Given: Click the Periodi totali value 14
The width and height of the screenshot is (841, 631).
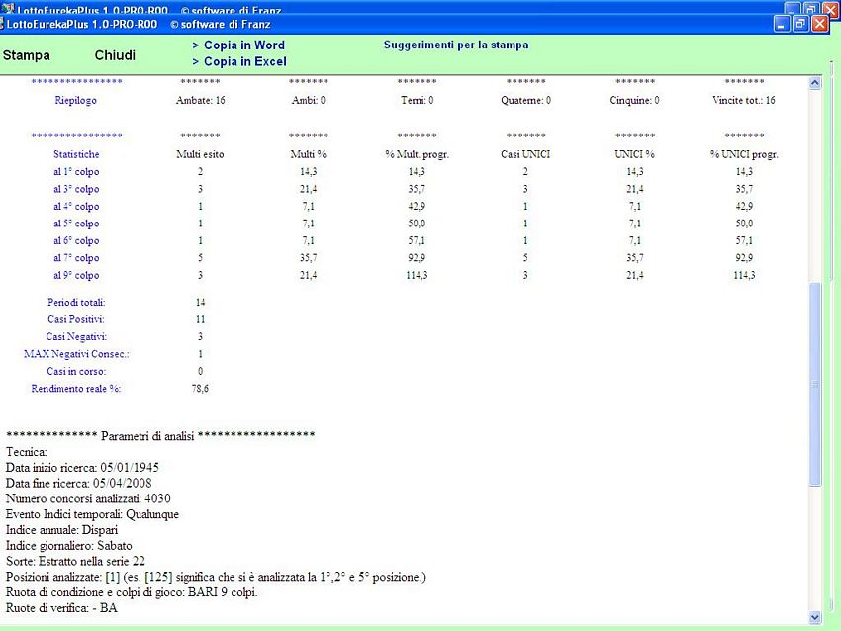Looking at the screenshot, I should pos(200,303).
